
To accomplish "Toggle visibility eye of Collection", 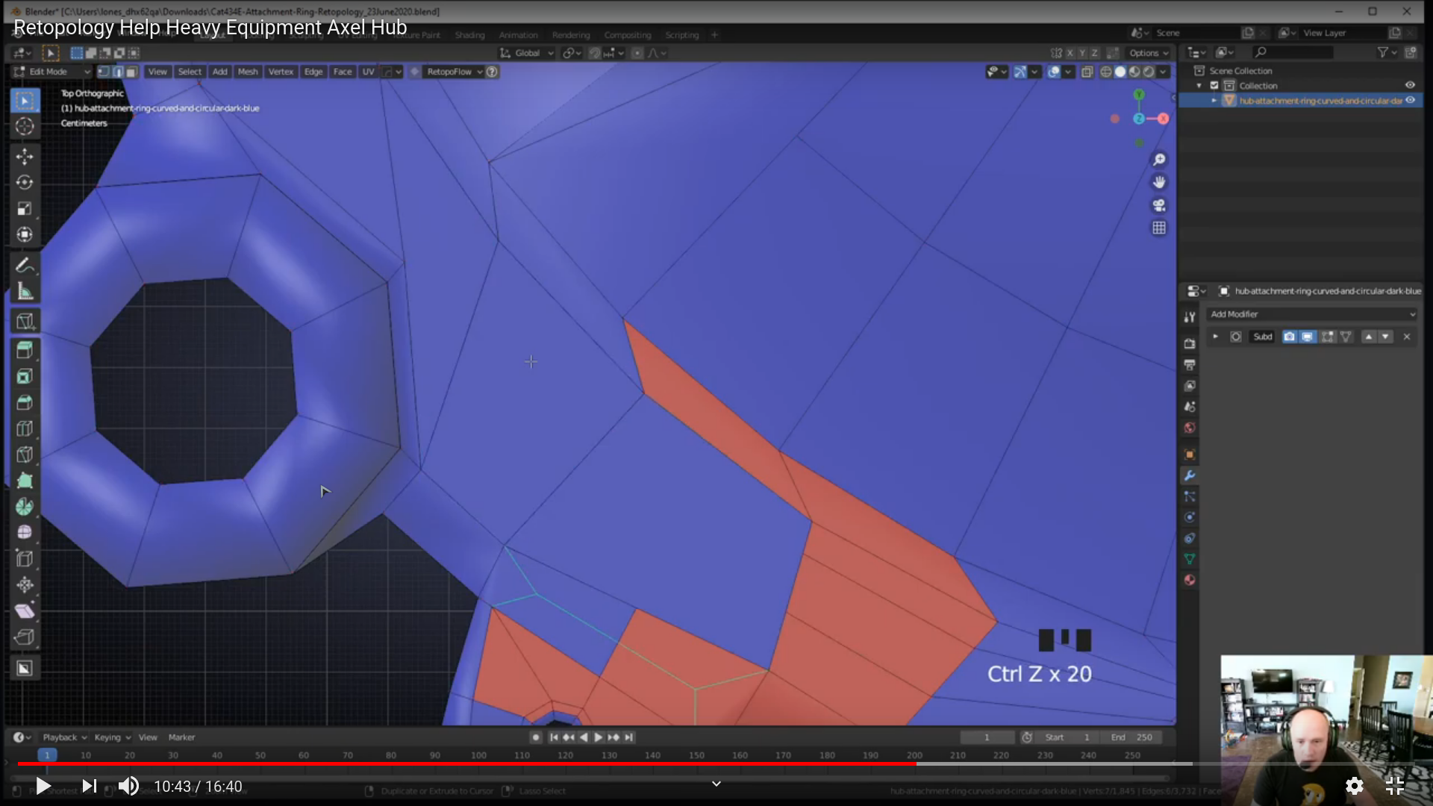I will coord(1410,85).
